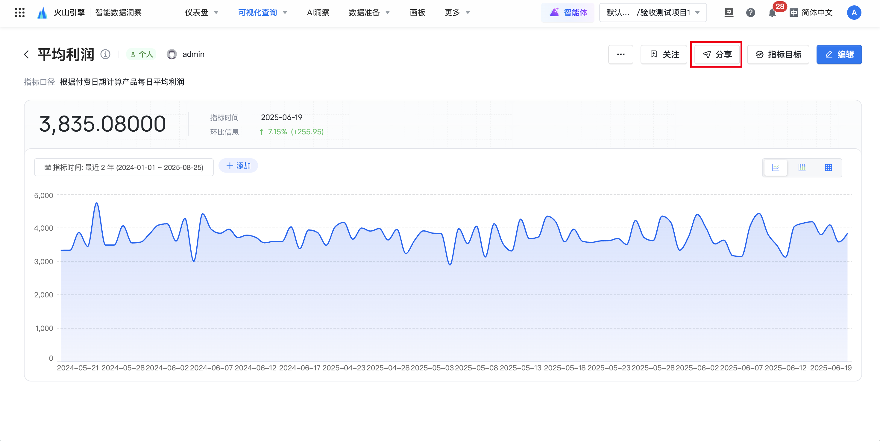This screenshot has width=880, height=441.
Task: Open the app grid launcher icon
Action: (x=19, y=13)
